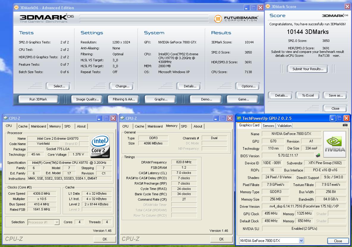
Task: Open Mainboard tab in the left CPU-Z window
Action: click(x=38, y=126)
